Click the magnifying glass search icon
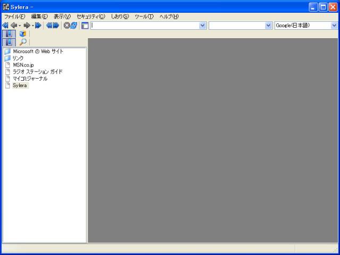Viewport: 340px width, 255px height. tap(23, 42)
